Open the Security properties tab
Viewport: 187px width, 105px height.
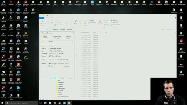click(x=68, y=38)
